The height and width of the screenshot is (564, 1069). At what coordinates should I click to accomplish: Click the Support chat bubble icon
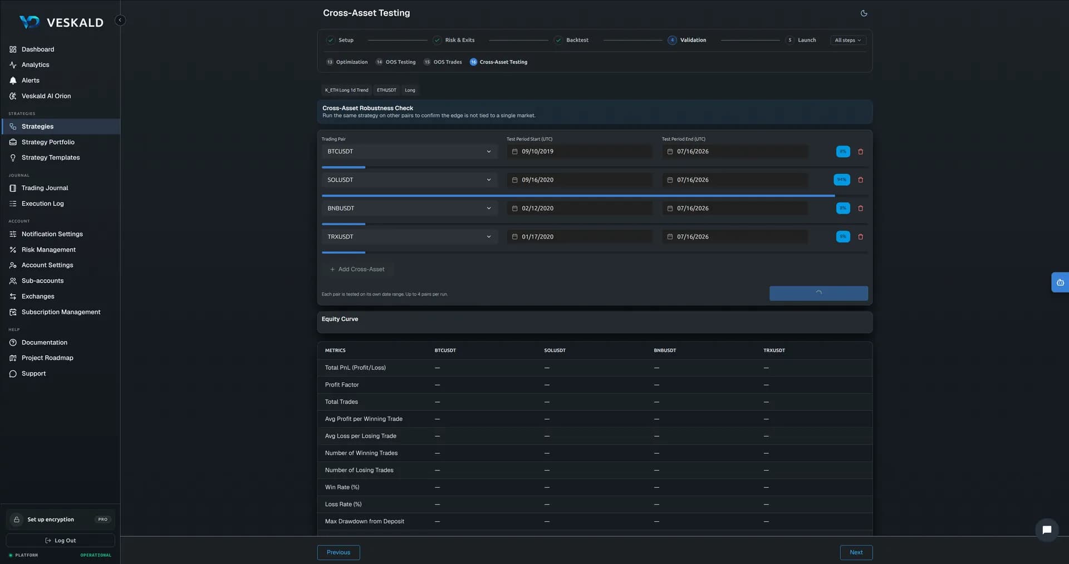point(13,374)
